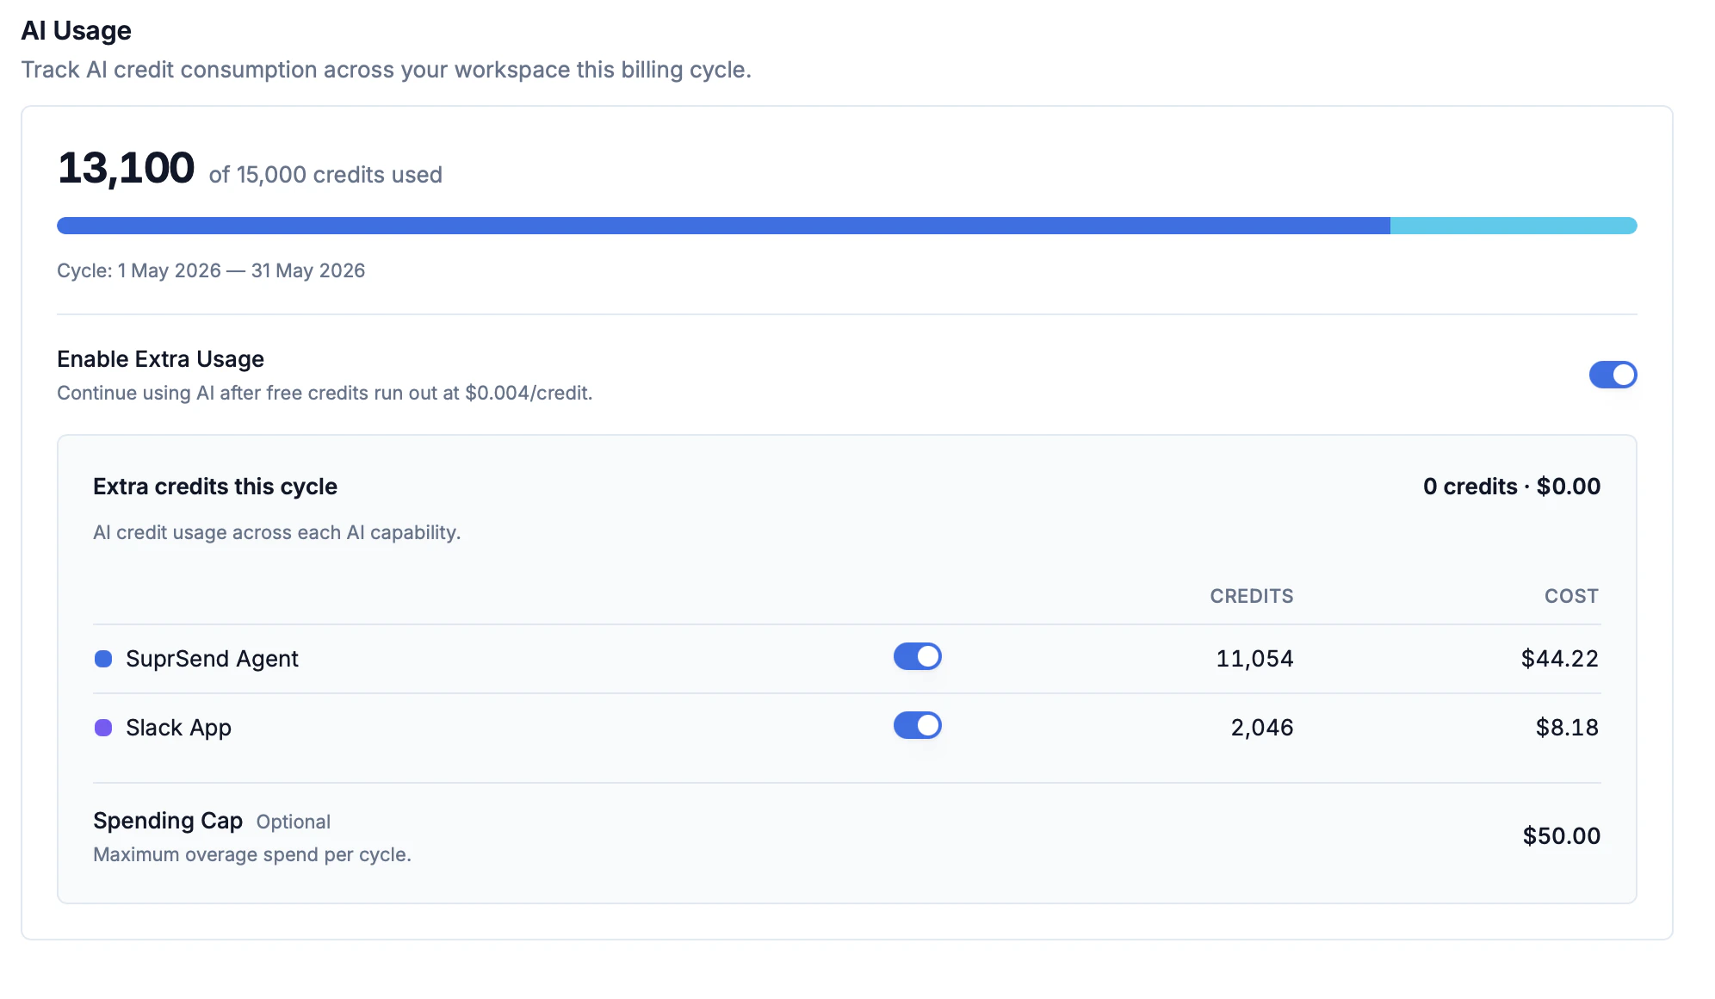This screenshot has width=1715, height=999.
Task: Click the purple Slack App color dot
Action: click(103, 728)
